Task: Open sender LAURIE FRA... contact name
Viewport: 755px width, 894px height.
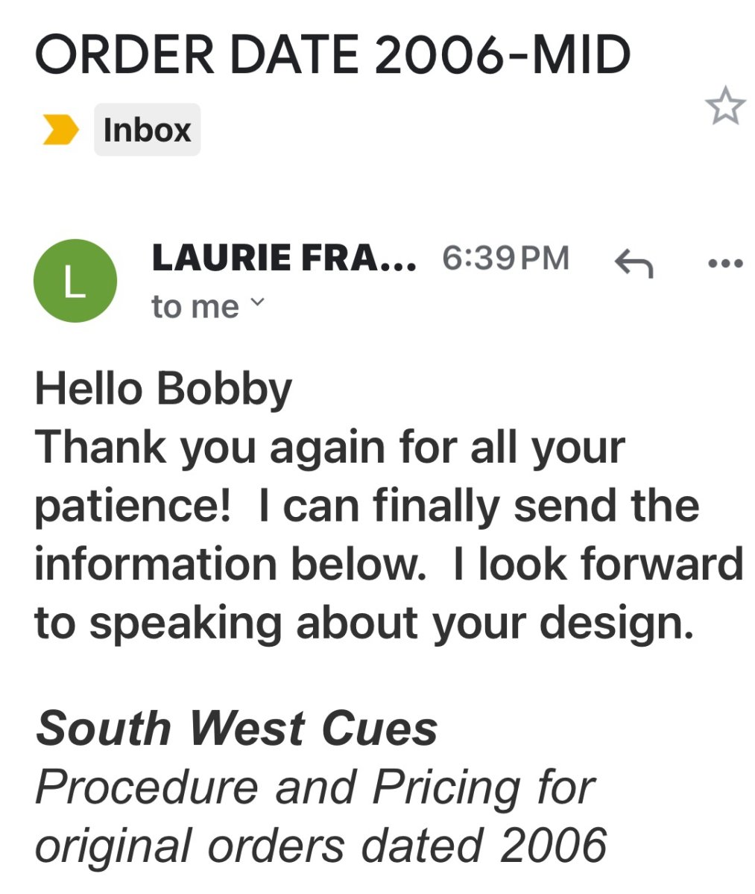Action: 284,258
